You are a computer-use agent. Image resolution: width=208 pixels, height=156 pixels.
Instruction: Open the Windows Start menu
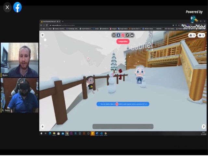pyautogui.click(x=41, y=134)
